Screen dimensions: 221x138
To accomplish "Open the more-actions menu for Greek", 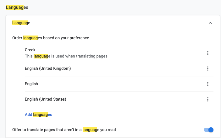I will tap(207, 53).
